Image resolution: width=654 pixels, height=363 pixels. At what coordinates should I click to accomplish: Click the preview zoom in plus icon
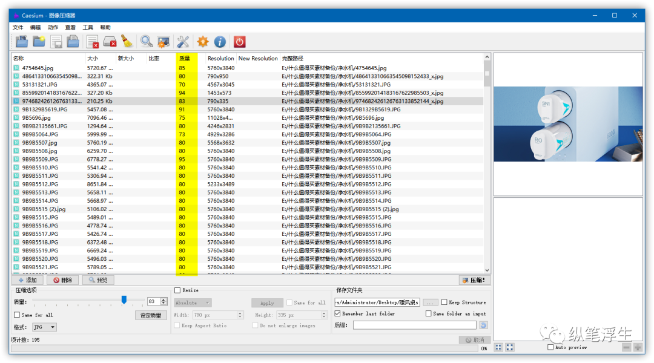638,347
